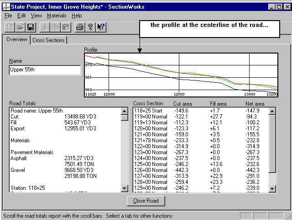Open the Materials menu
The width and height of the screenshot is (292, 220).
pyautogui.click(x=57, y=16)
